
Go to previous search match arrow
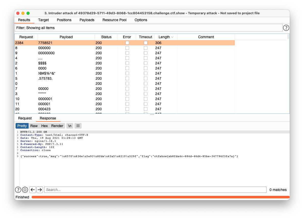tap(33, 190)
